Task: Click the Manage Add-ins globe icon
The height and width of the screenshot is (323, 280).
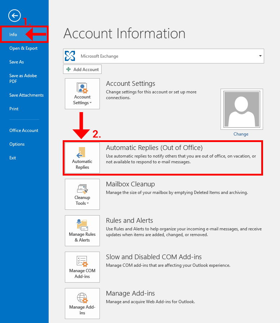Action: [x=82, y=298]
